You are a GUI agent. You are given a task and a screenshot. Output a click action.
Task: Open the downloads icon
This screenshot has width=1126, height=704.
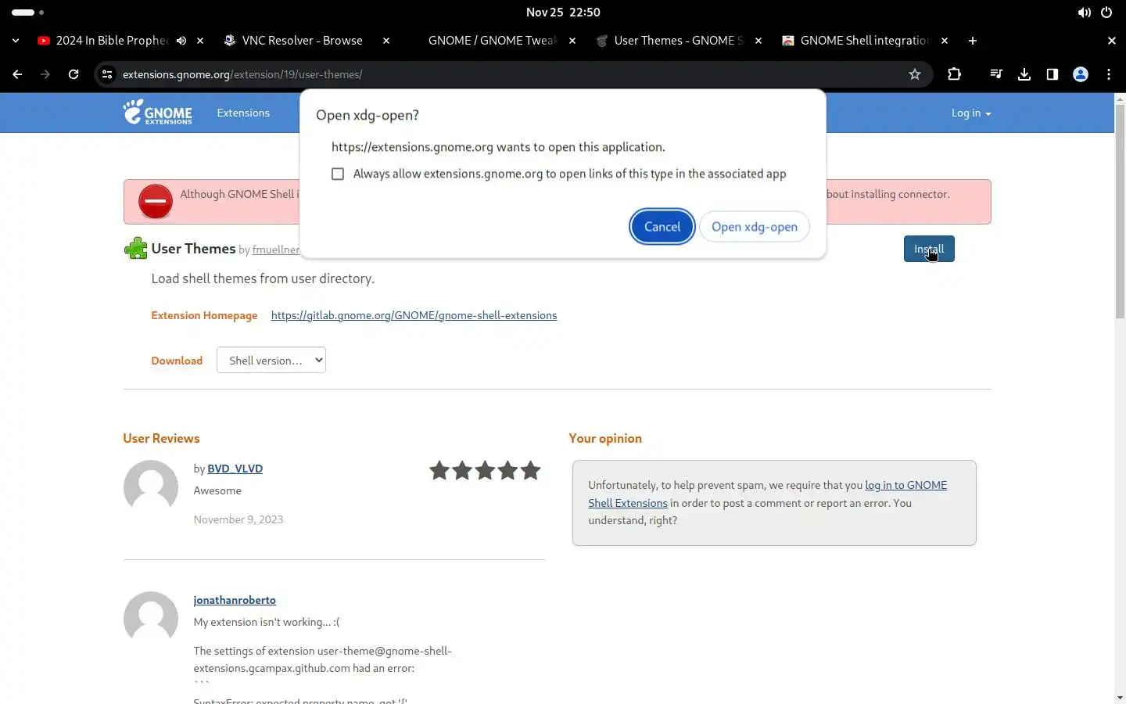pyautogui.click(x=1024, y=74)
